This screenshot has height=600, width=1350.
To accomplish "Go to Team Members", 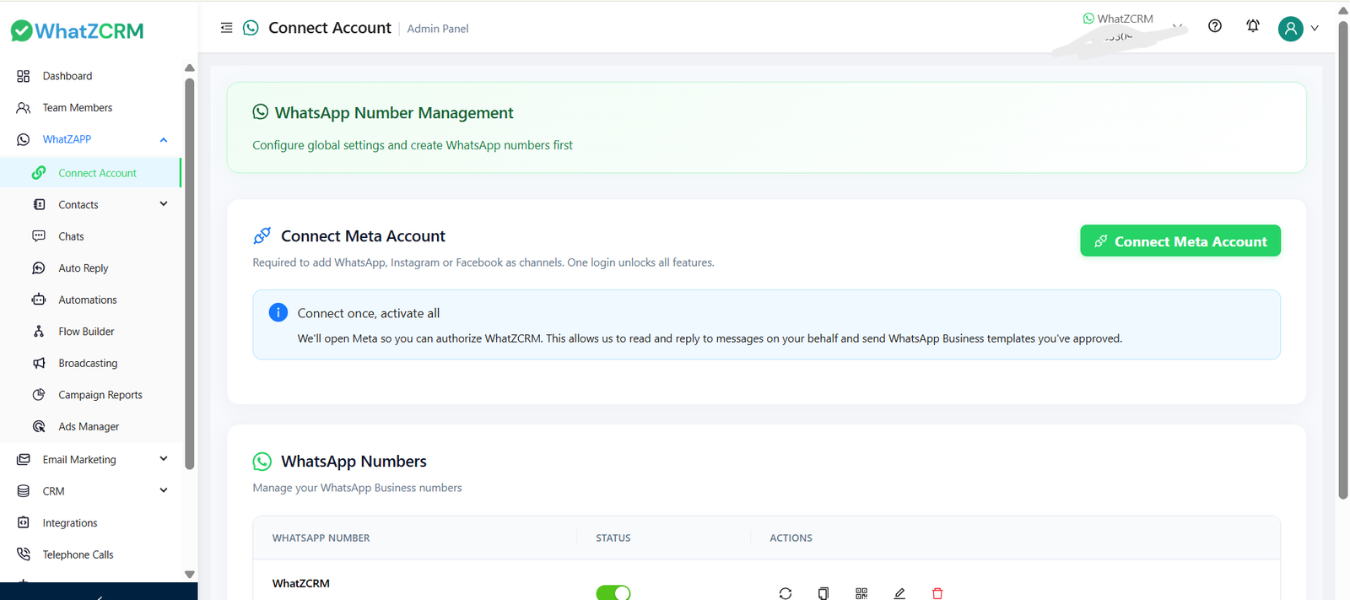I will [91, 108].
